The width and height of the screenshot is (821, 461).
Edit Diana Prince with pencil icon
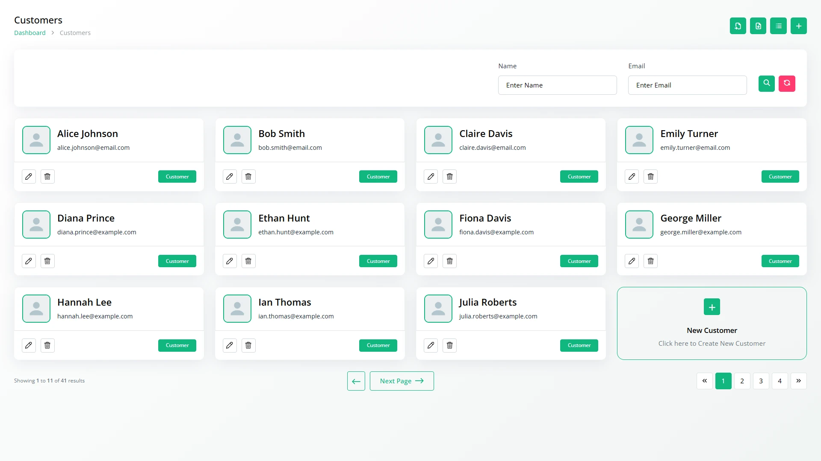pyautogui.click(x=29, y=261)
